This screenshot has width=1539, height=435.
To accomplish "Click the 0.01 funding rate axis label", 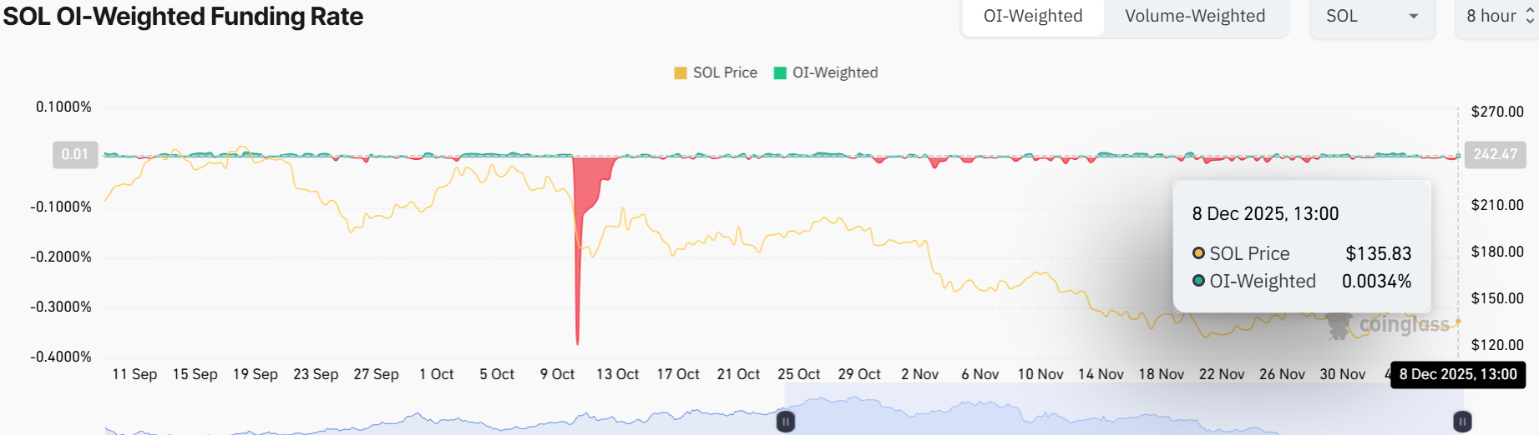I will tap(75, 154).
